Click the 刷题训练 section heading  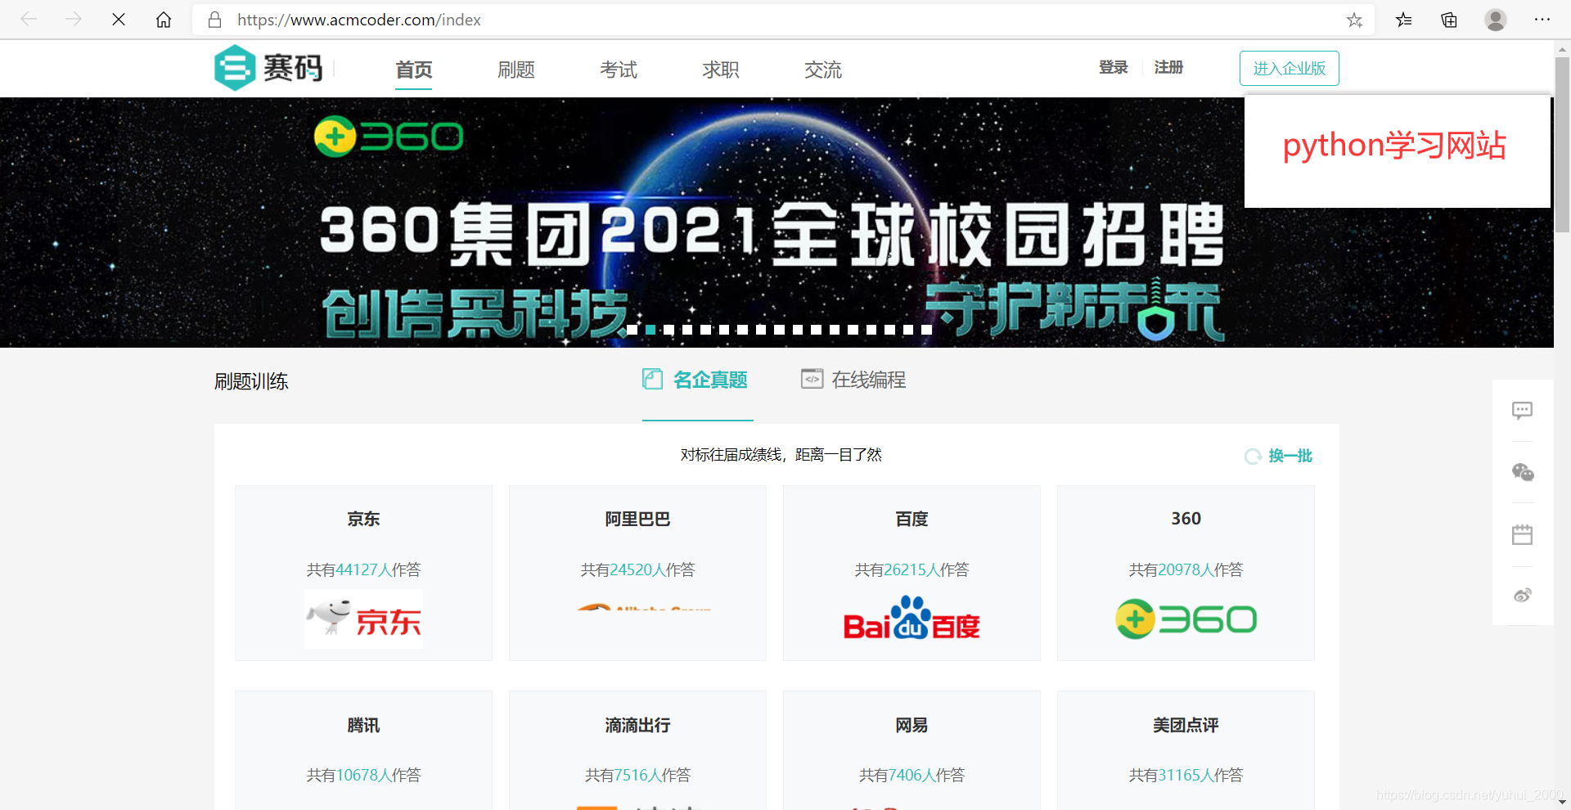[251, 381]
